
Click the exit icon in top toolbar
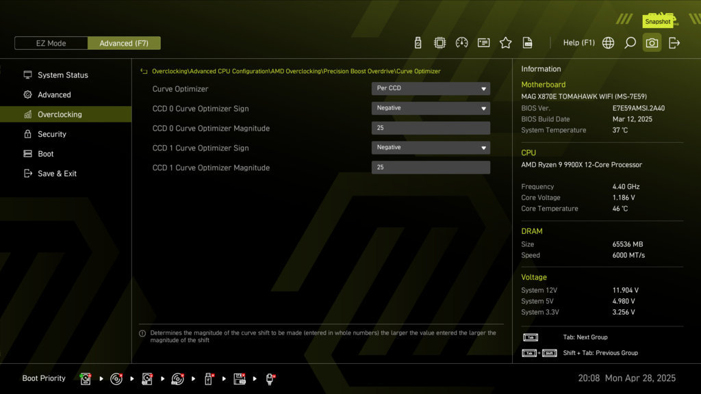[674, 43]
